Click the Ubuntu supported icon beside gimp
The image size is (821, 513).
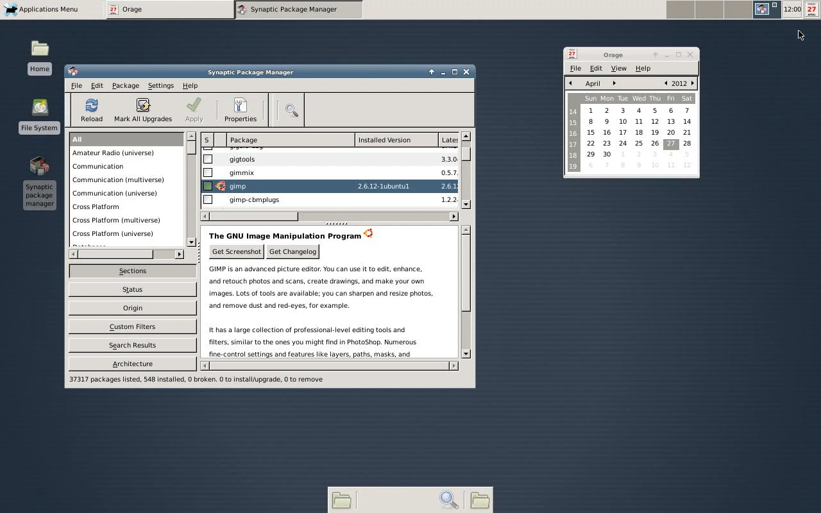point(220,186)
